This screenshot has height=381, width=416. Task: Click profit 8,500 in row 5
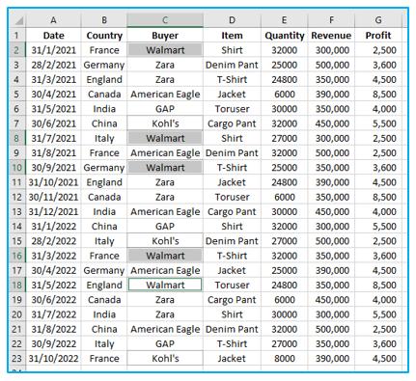coord(378,95)
